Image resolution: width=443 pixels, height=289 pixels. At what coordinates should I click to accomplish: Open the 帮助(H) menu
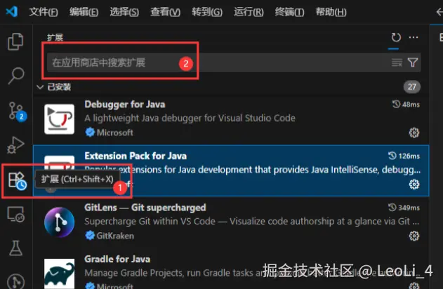331,12
